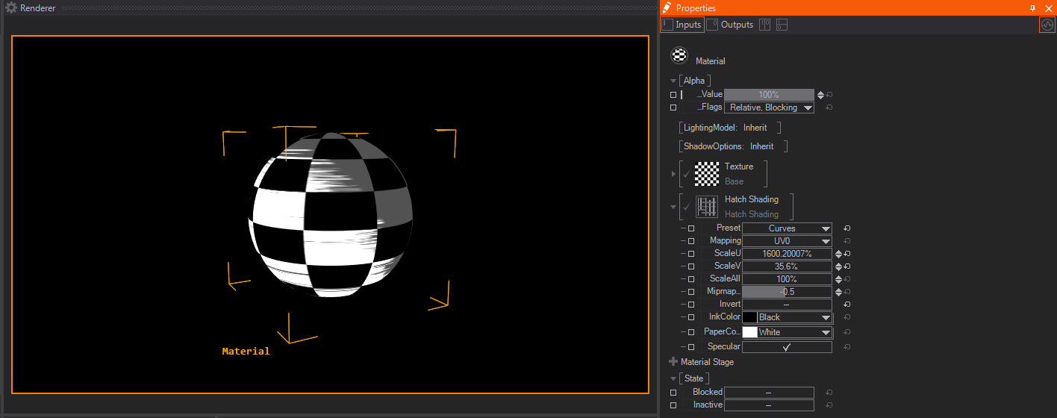Click the ShadowOptions Inherit button
This screenshot has width=1057, height=418.
[x=761, y=146]
